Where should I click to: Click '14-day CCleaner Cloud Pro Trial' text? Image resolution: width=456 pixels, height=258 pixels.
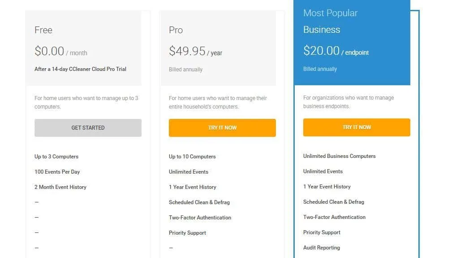[x=89, y=69]
